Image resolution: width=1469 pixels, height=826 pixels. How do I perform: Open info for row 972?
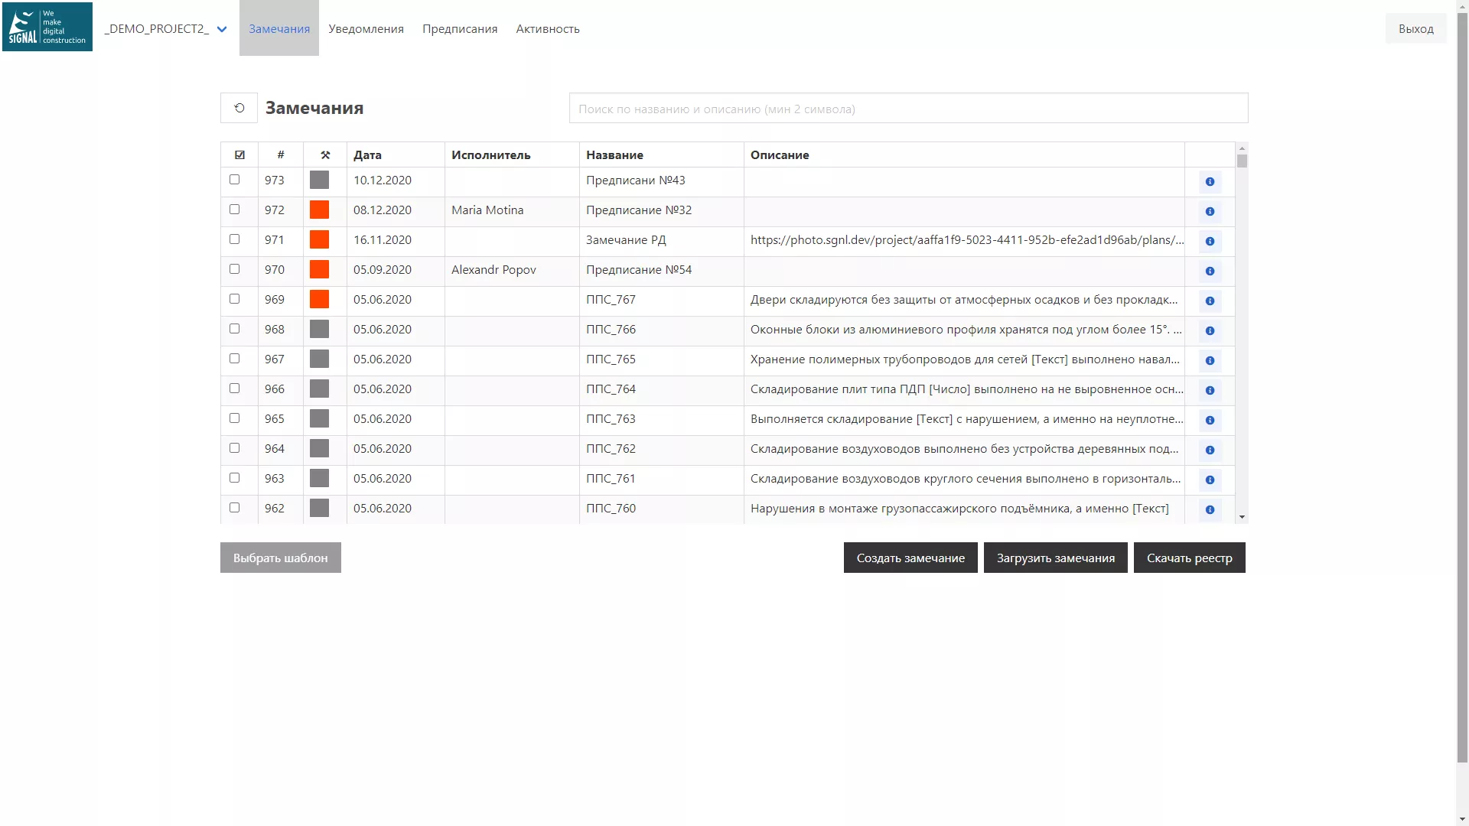(1210, 212)
